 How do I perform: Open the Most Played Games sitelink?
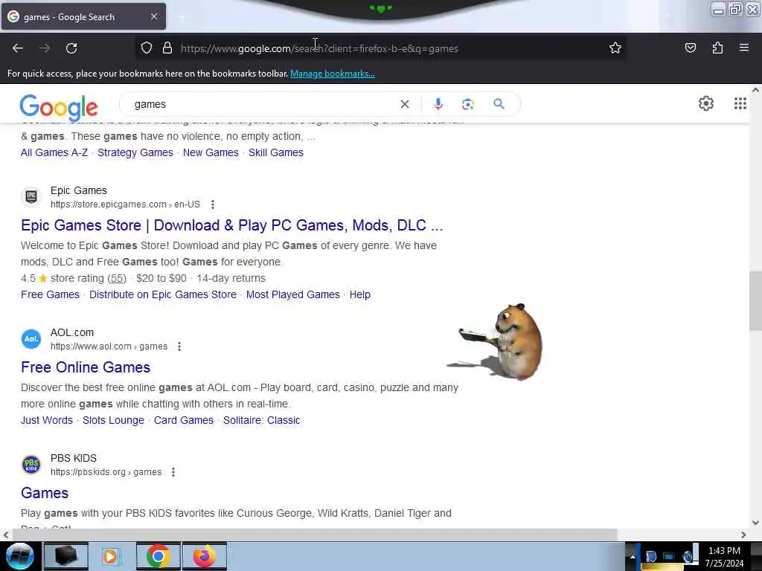[293, 294]
